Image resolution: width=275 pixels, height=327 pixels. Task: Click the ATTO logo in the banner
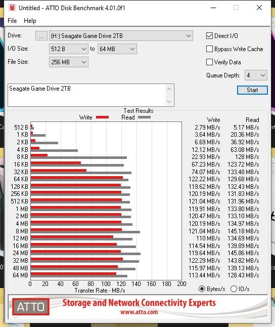pos(31,307)
